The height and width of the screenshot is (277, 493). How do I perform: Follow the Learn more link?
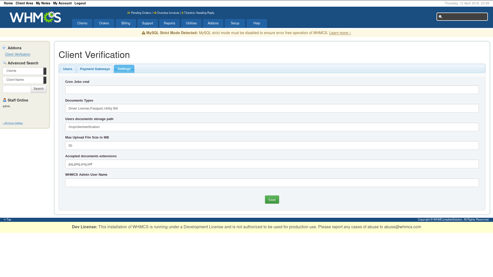(x=340, y=33)
